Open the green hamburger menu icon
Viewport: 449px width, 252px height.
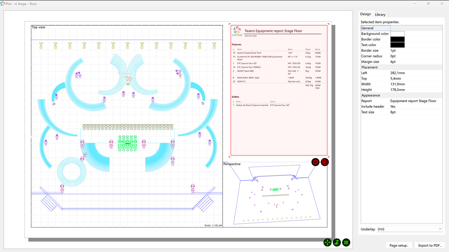(346, 242)
